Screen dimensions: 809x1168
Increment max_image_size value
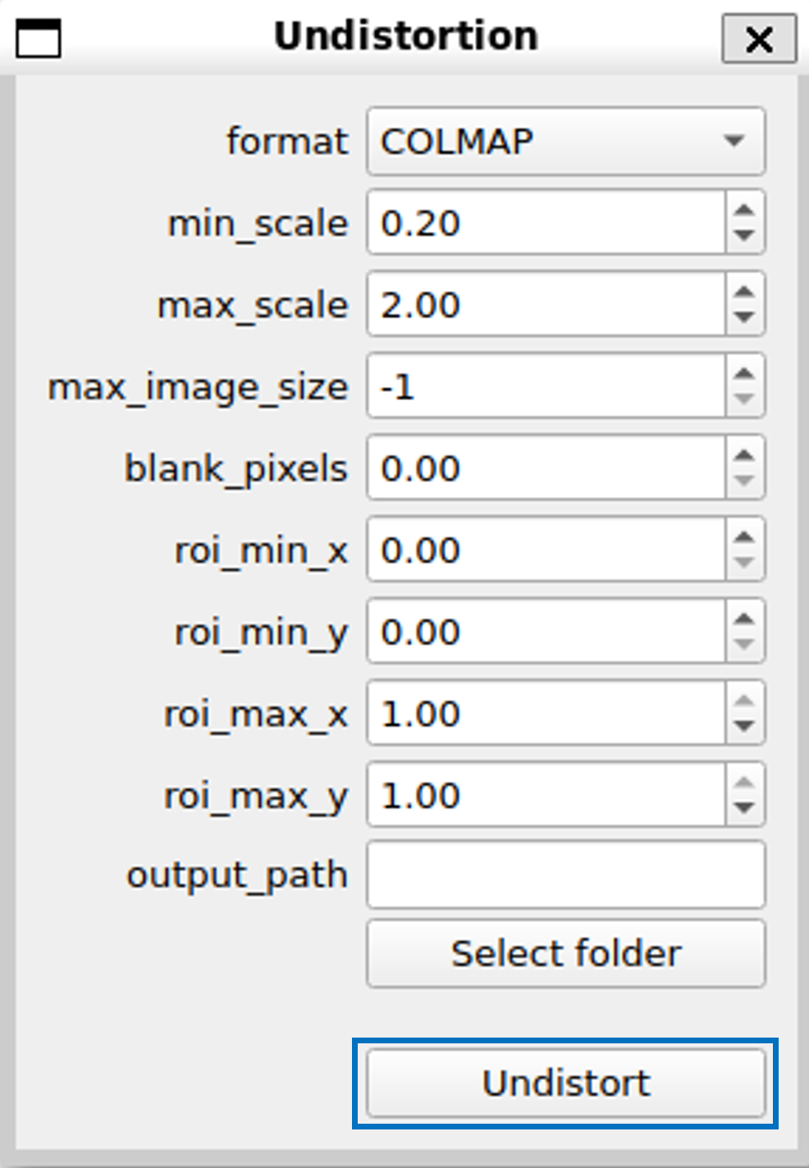click(x=744, y=373)
